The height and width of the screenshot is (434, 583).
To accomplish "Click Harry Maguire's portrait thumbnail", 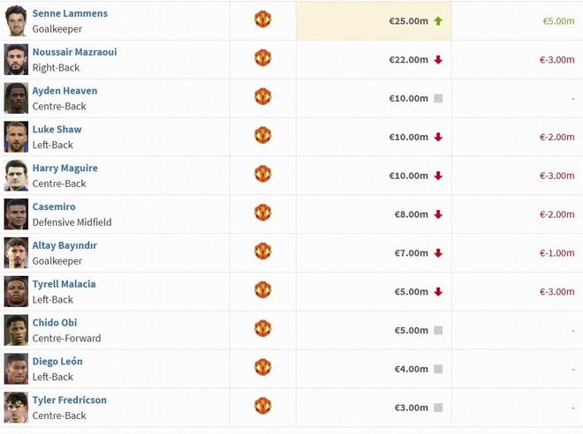I will 16,175.
